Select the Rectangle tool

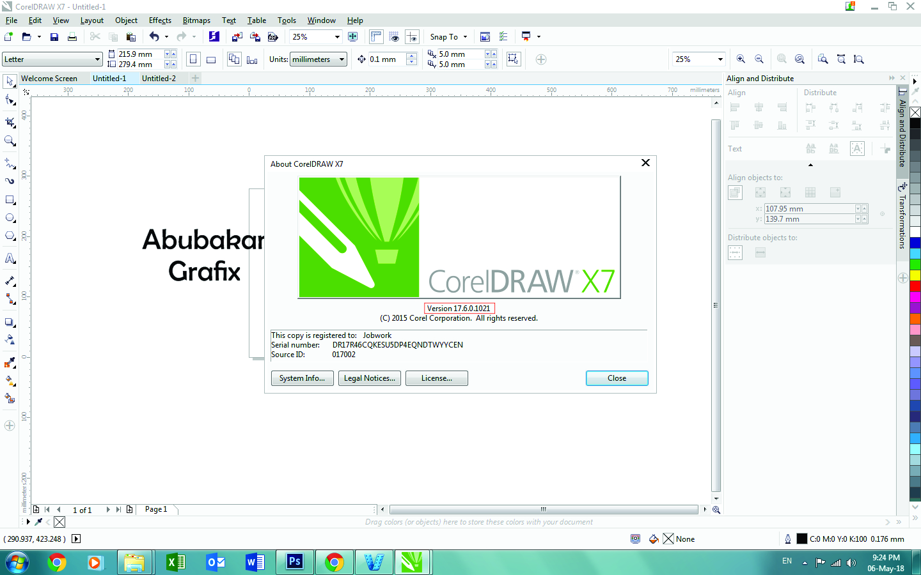(10, 200)
